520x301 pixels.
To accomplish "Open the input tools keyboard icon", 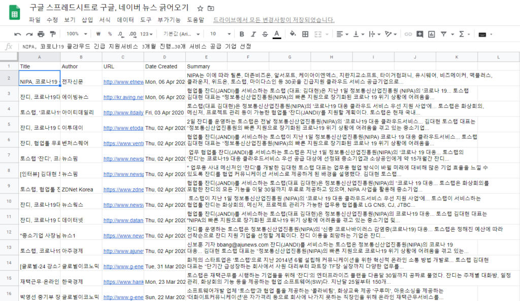I will click(x=482, y=34).
